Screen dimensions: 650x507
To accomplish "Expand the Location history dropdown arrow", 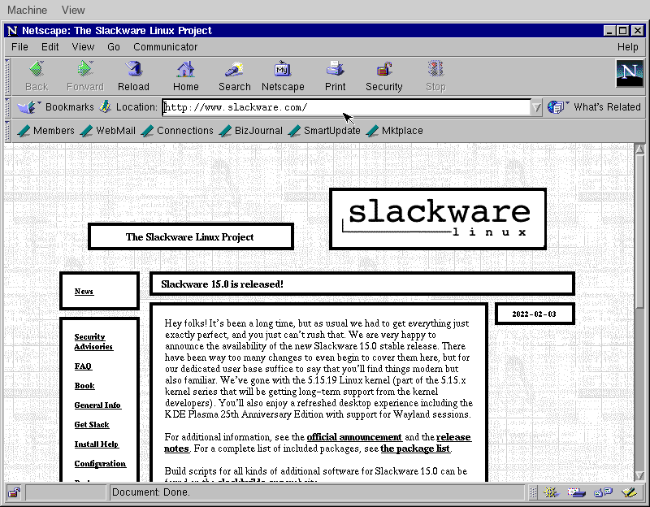I will [536, 108].
